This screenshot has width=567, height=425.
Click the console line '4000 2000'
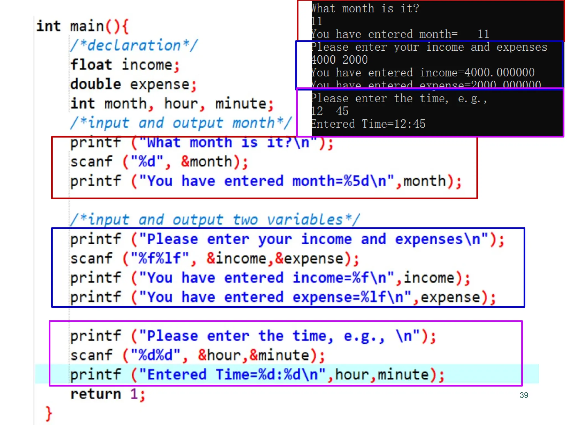[x=339, y=60]
